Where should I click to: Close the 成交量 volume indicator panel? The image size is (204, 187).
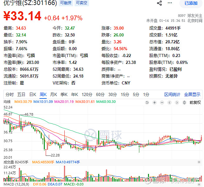point(199,162)
